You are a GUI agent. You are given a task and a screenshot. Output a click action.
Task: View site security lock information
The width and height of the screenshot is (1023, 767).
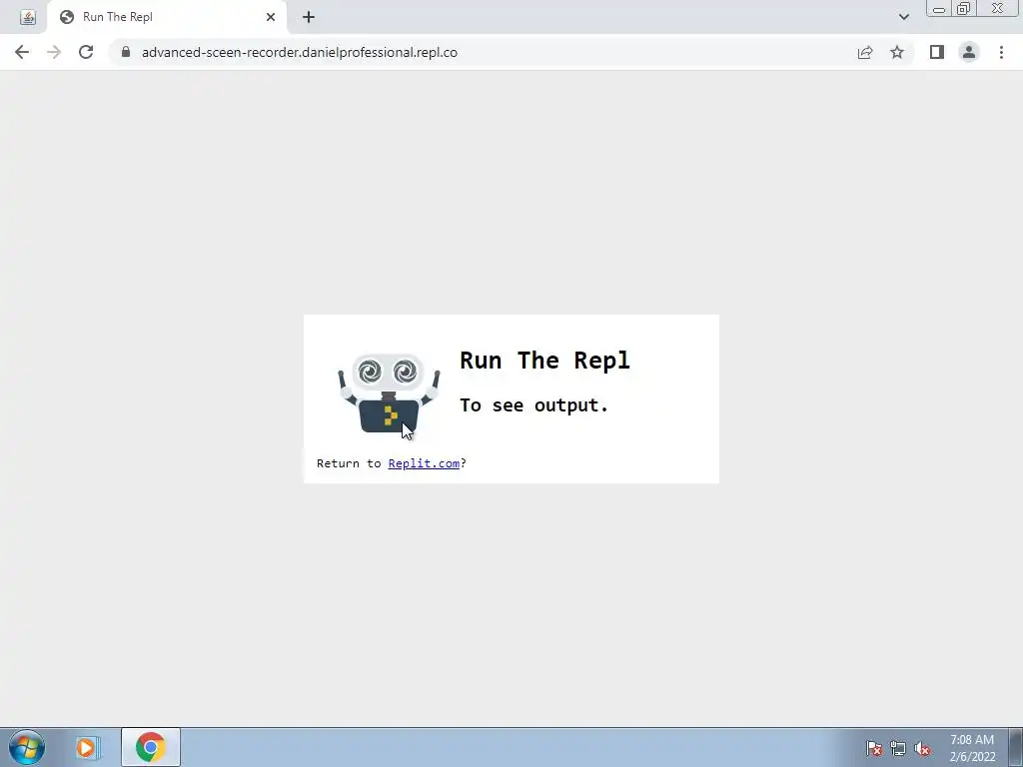tap(126, 52)
